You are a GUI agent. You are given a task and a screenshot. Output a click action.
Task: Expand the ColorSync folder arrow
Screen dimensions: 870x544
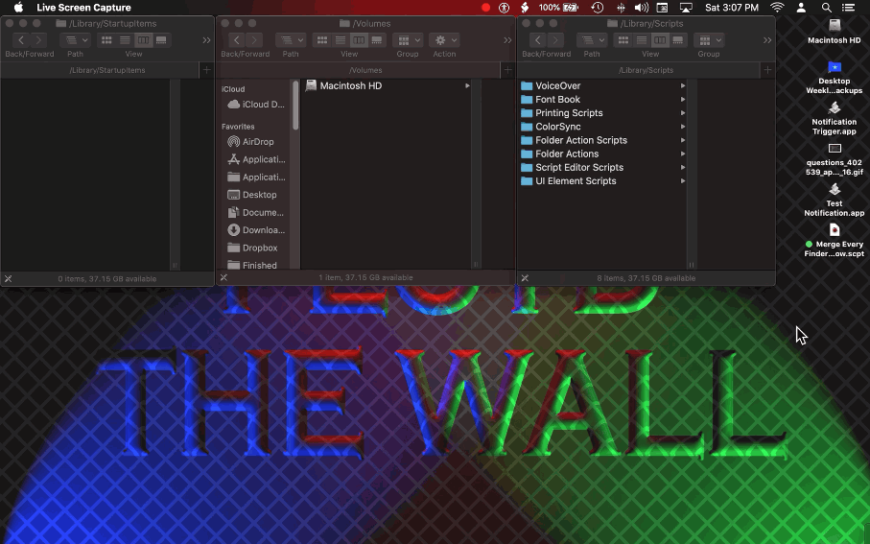(682, 127)
